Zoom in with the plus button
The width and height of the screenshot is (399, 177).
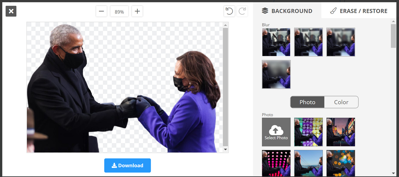point(137,12)
